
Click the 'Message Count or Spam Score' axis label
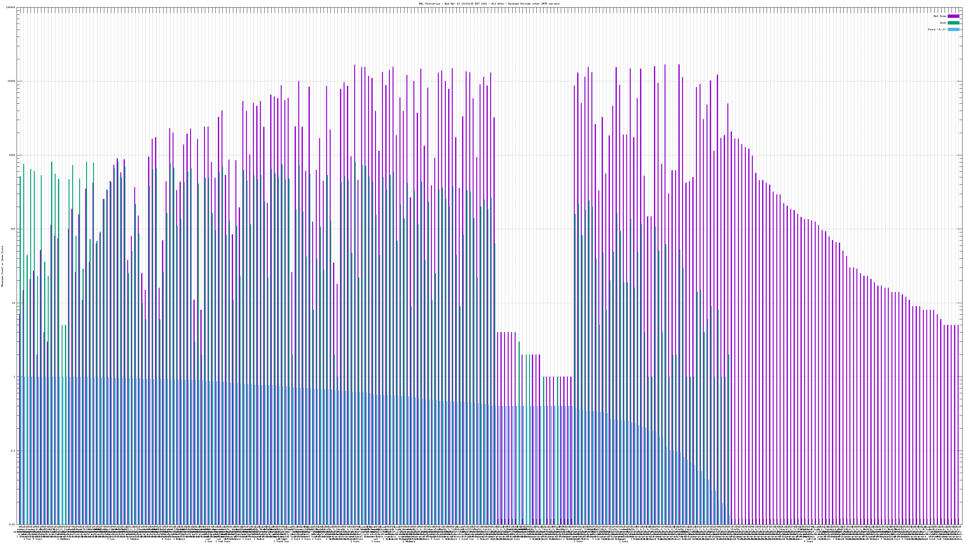point(2,266)
